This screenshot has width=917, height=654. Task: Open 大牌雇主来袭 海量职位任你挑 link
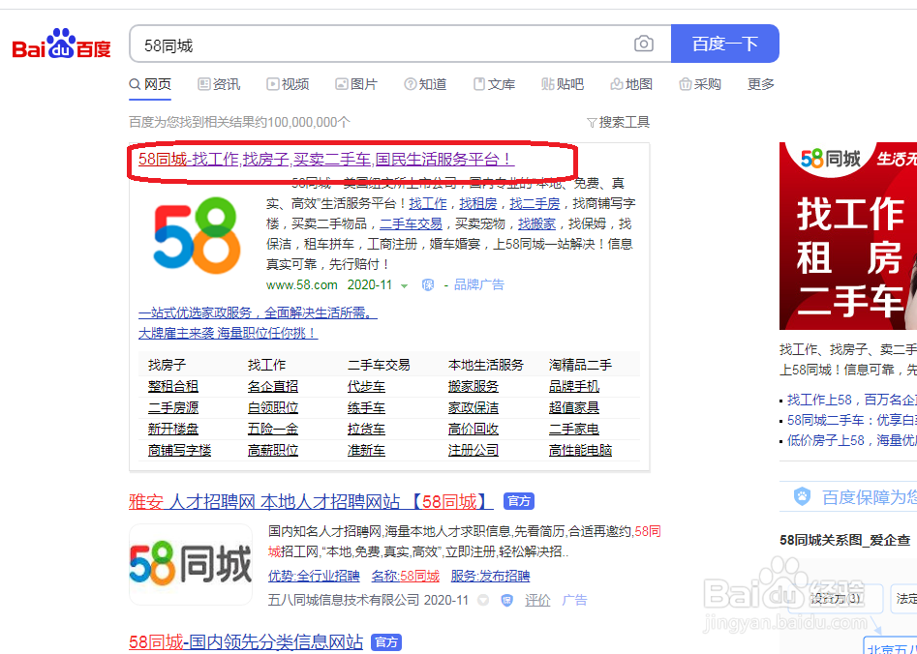pos(229,334)
